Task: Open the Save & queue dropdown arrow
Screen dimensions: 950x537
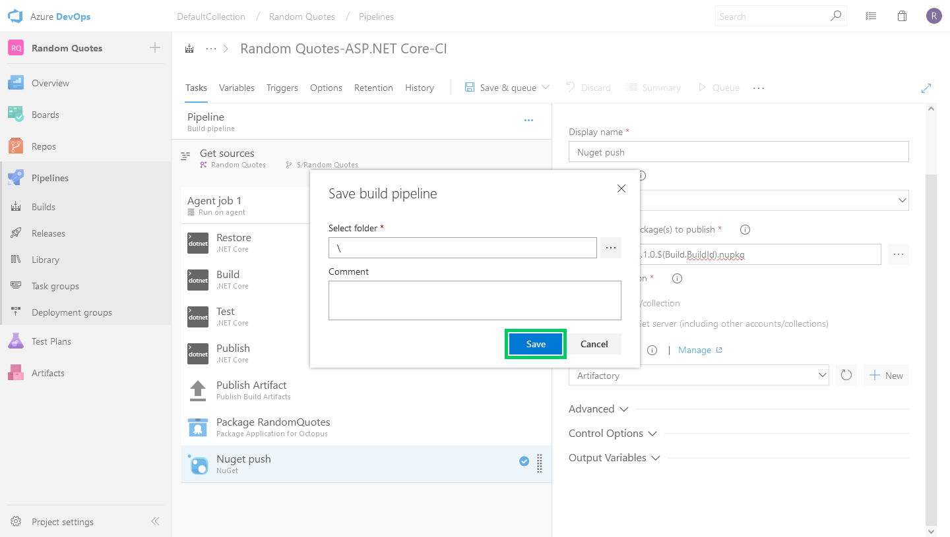Action: (546, 87)
